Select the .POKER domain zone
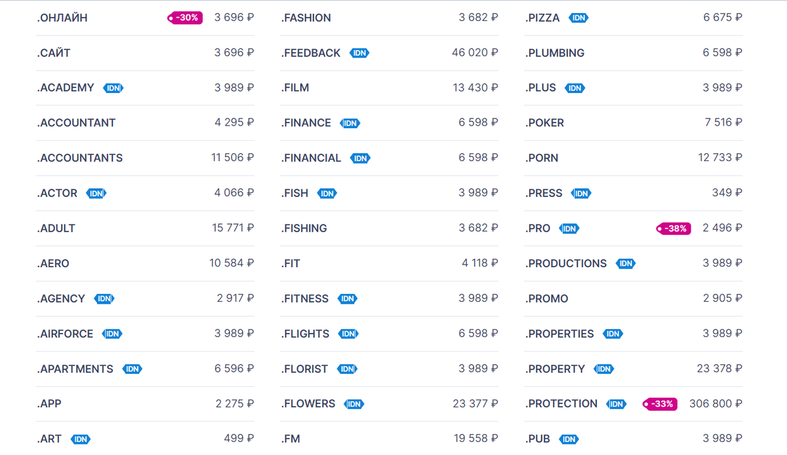This screenshot has width=787, height=455. point(544,123)
